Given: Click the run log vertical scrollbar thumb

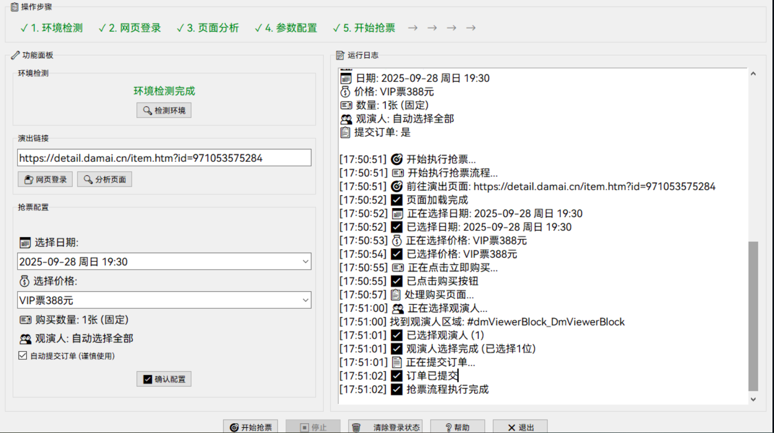Looking at the screenshot, I should pos(753,315).
